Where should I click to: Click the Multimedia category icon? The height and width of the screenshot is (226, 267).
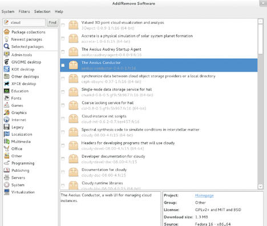coord(7,142)
